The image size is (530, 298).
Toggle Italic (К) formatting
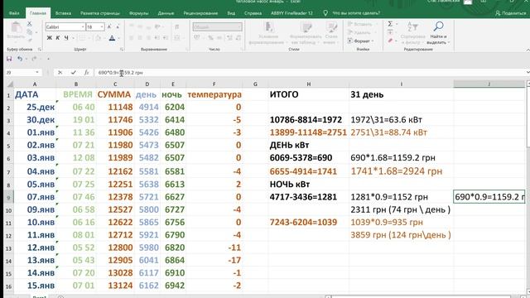[58, 38]
